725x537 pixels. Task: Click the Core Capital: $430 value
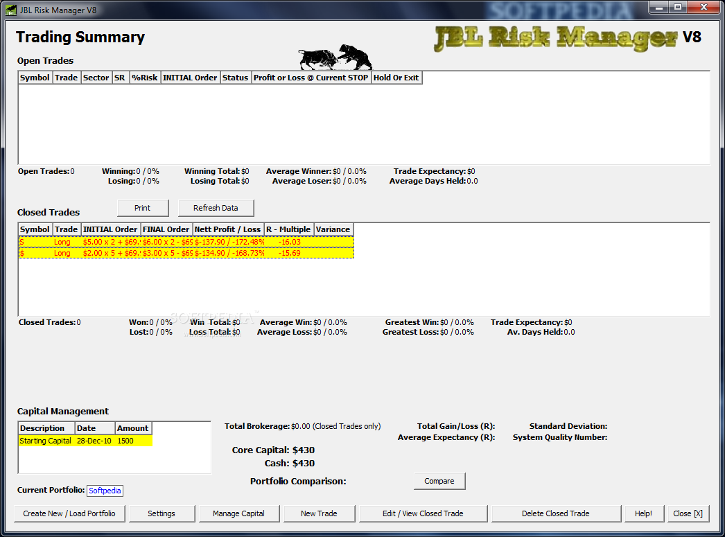[x=304, y=450]
